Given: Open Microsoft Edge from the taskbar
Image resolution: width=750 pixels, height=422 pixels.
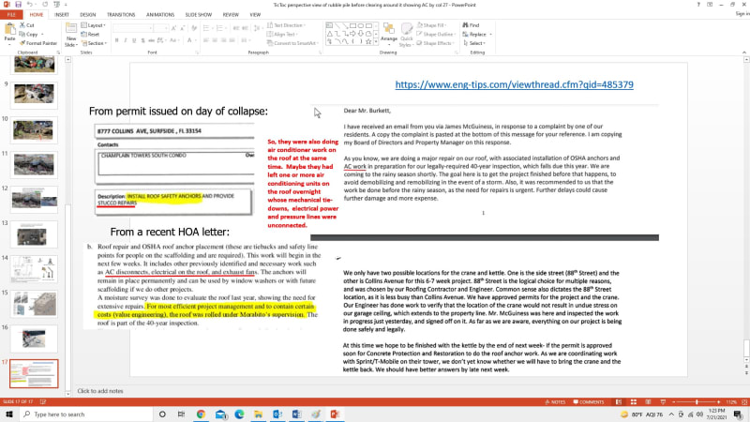Looking at the screenshot, I should (x=239, y=414).
